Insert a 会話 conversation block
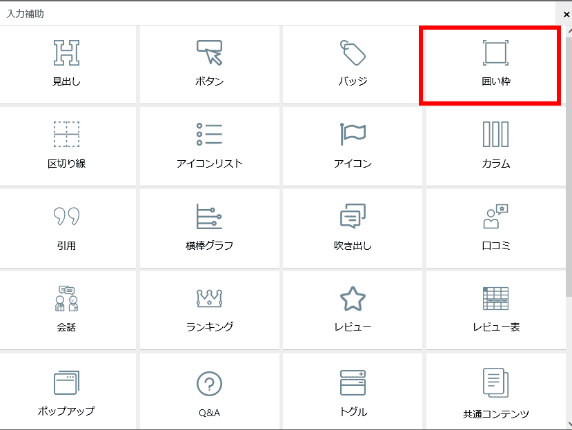572x430 pixels. (66, 298)
